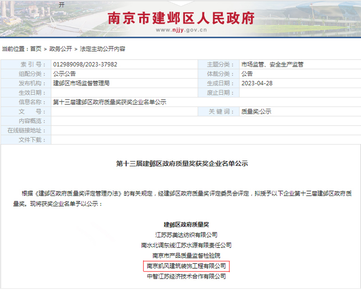Click the 公示公告 category value
Screen dimensions: 361x293
(x=65, y=74)
